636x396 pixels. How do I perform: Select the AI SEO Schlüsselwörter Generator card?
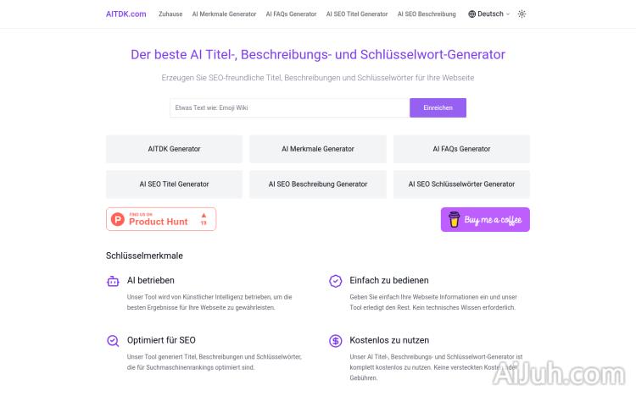pos(461,184)
